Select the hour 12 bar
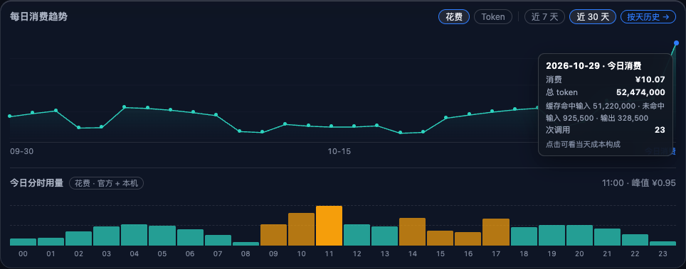This screenshot has height=269, width=686. point(357,235)
